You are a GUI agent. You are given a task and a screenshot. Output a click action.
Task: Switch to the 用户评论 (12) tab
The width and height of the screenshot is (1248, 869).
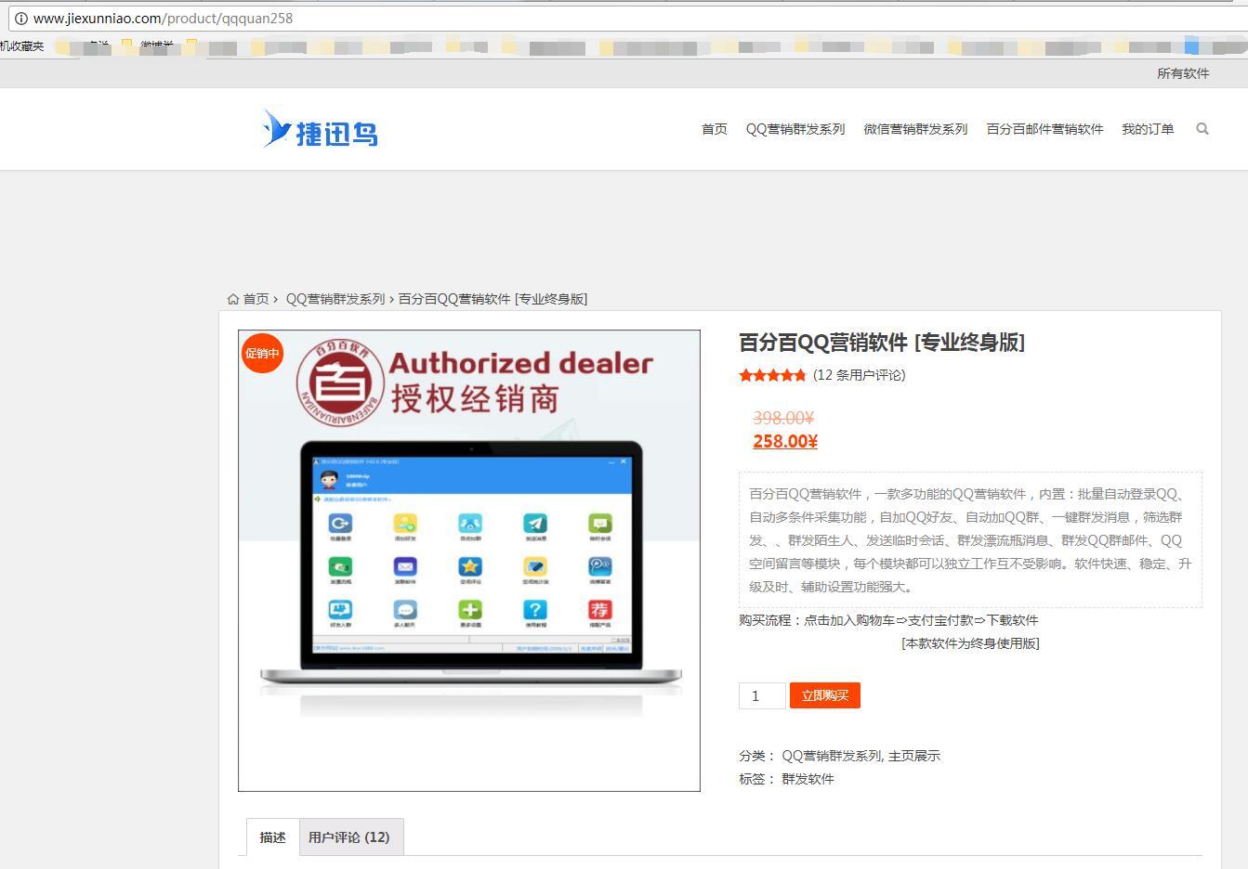pos(351,837)
